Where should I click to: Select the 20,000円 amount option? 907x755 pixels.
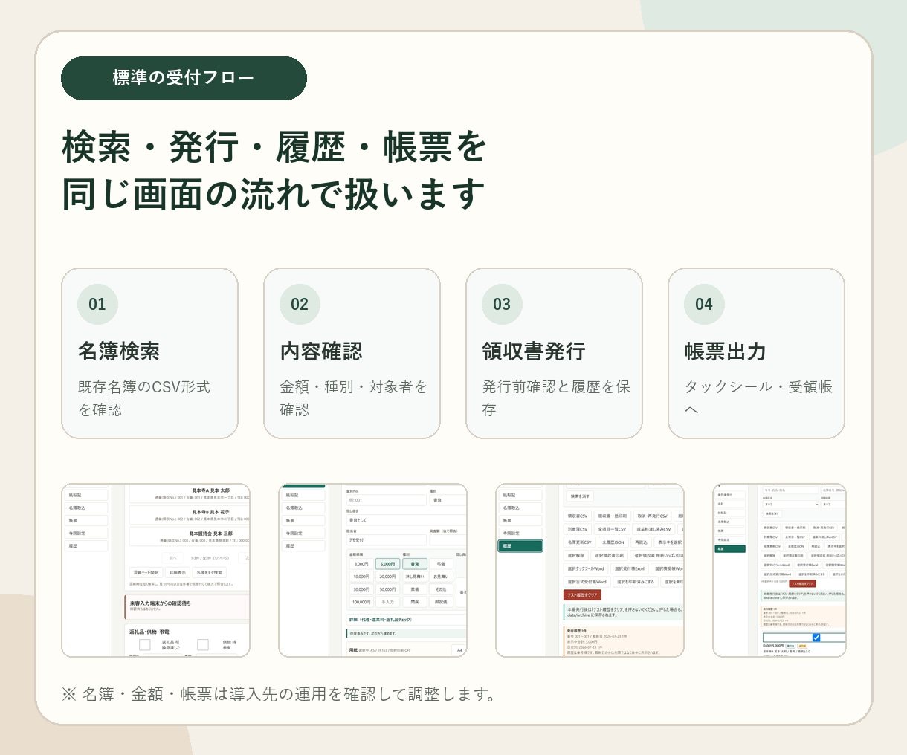coord(387,577)
